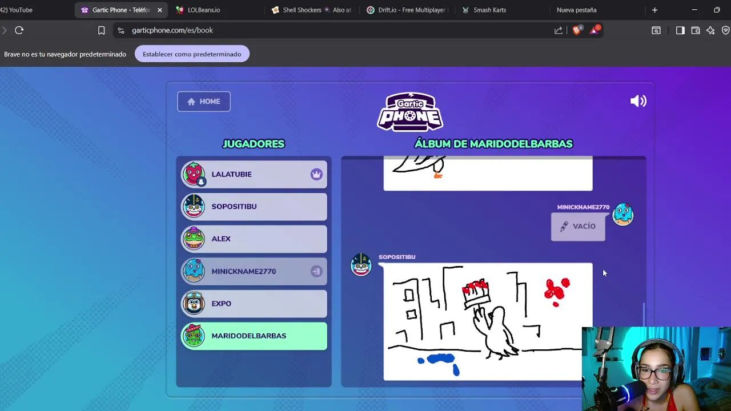The width and height of the screenshot is (731, 411).
Task: Click the screenshot icon in toolbar
Action: (x=656, y=30)
